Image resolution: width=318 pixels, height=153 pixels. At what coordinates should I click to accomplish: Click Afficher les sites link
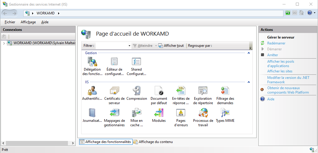pos(280,71)
